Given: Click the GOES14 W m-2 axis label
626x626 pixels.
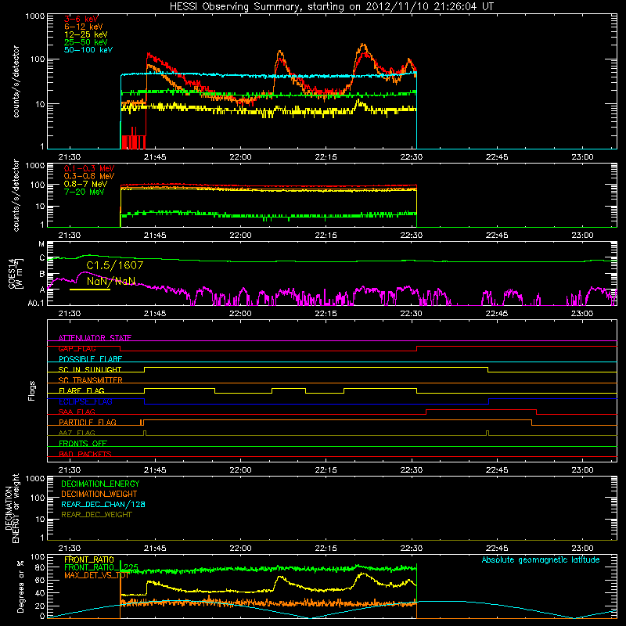Looking at the screenshot, I should coord(16,274).
